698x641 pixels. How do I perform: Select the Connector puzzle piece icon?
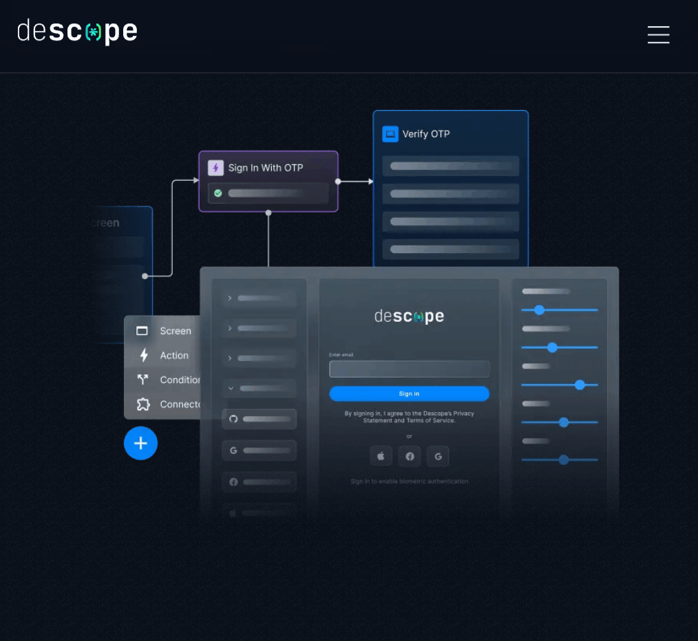143,404
